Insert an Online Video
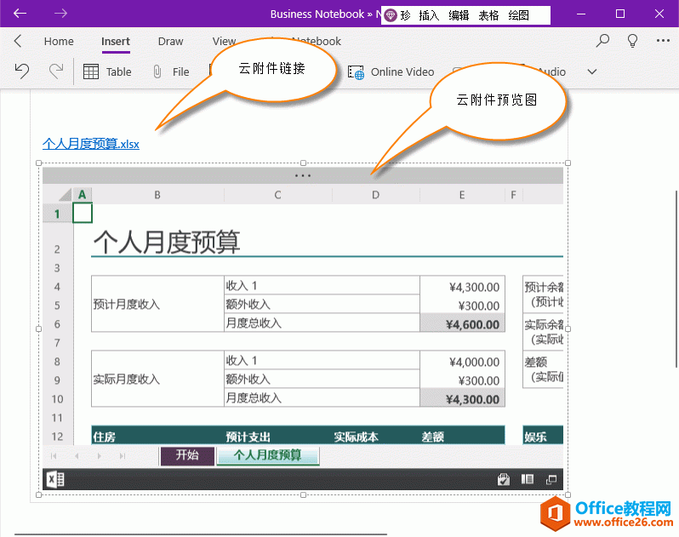The height and width of the screenshot is (537, 679). click(x=391, y=71)
